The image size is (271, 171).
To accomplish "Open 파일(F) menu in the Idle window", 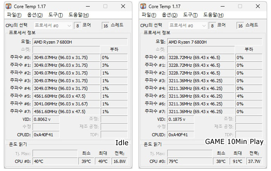I will tap(14, 15).
